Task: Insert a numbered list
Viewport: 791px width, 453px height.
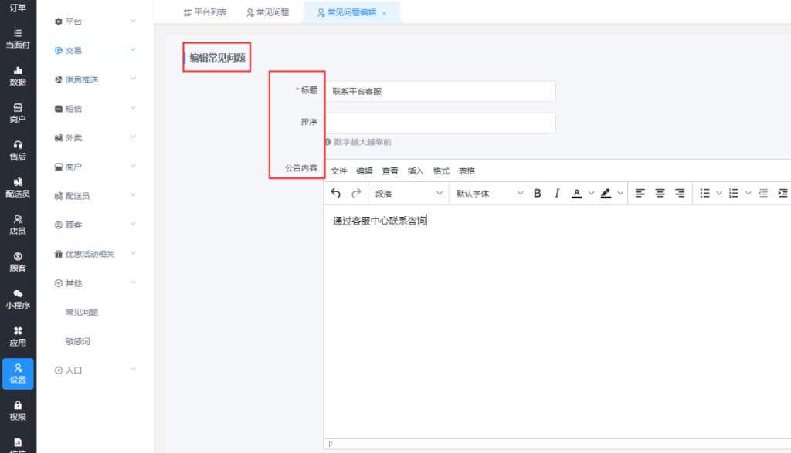Action: point(734,193)
